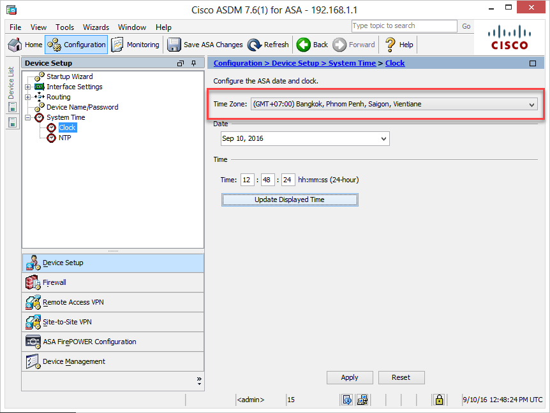Follow the Clock breadcrumb link
Screen dimensions: 550x413
pos(395,63)
